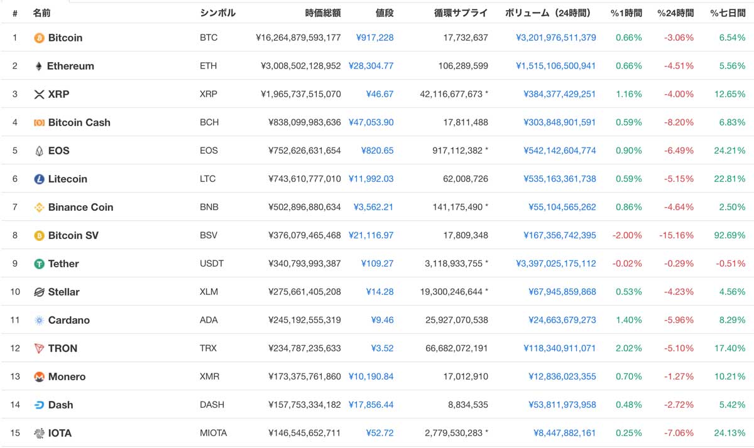Image resolution: width=754 pixels, height=448 pixels.
Task: Click the Dash logo icon
Action: click(39, 405)
